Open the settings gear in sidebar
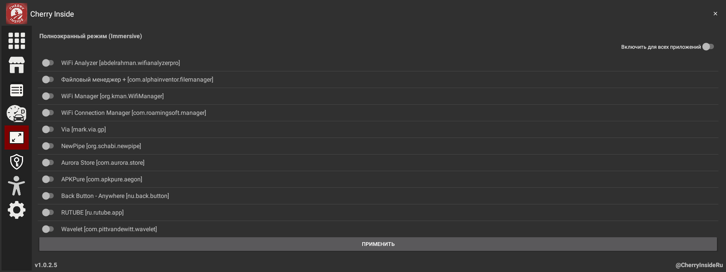This screenshot has width=726, height=272. pyautogui.click(x=17, y=210)
